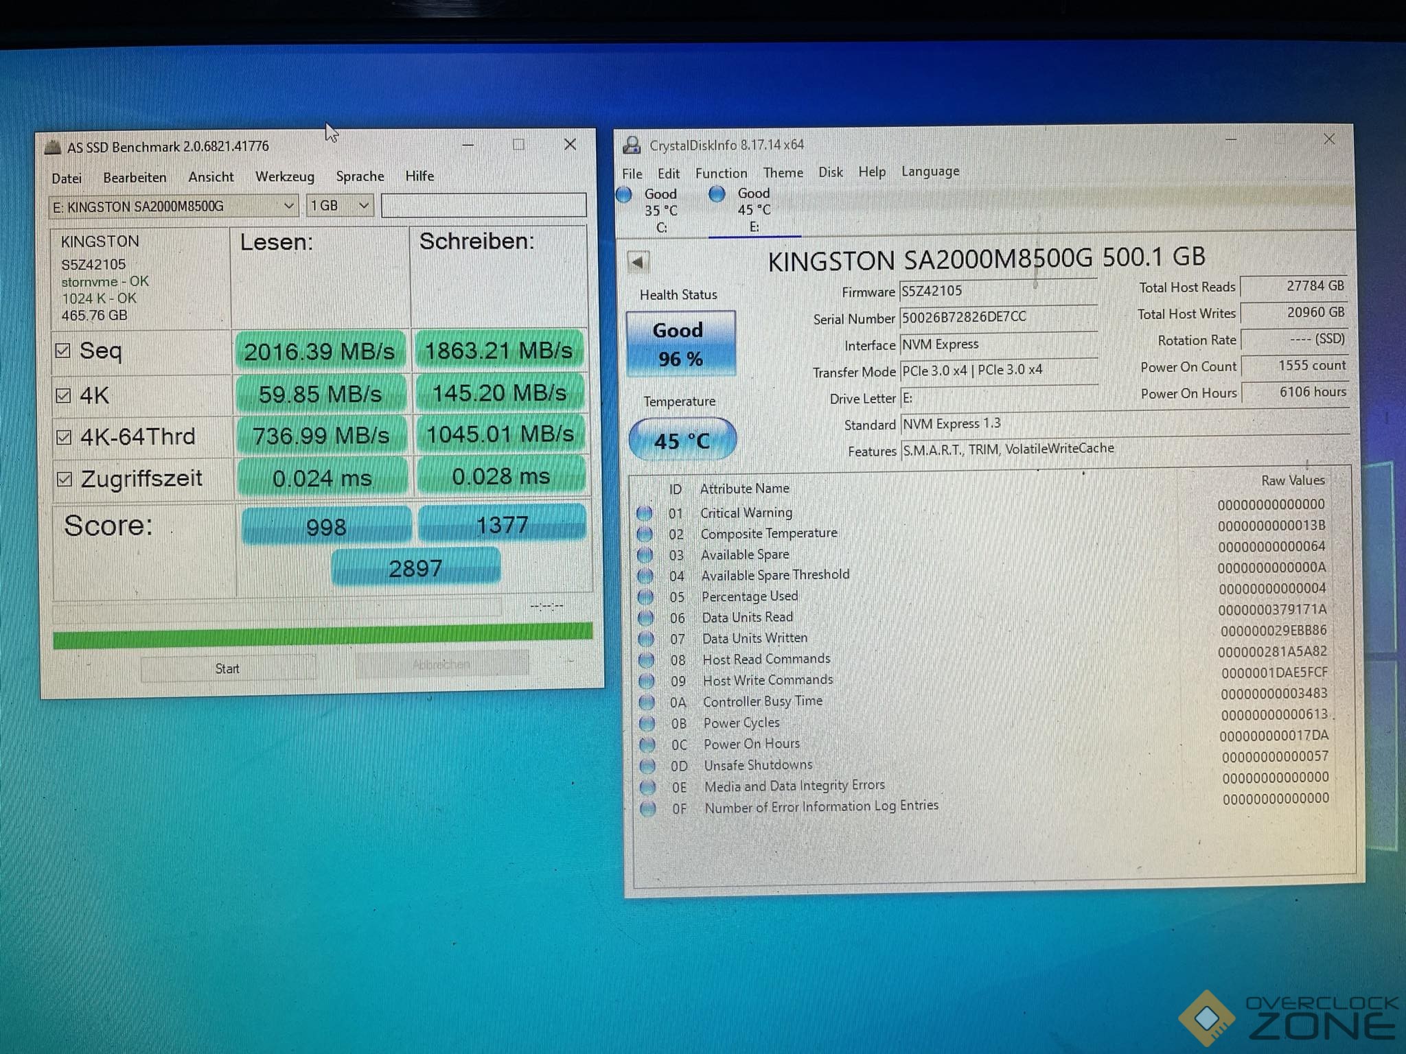The height and width of the screenshot is (1054, 1406).
Task: Click the Percentage Used status orb
Action: 645,597
